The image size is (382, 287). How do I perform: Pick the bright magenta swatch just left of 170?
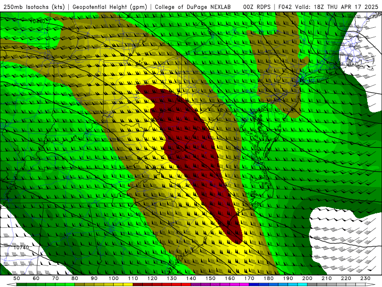click(x=244, y=285)
